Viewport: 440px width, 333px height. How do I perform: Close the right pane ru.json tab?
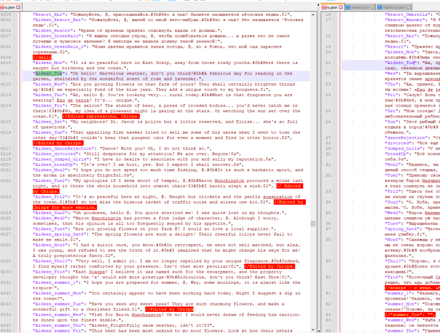(341, 7)
